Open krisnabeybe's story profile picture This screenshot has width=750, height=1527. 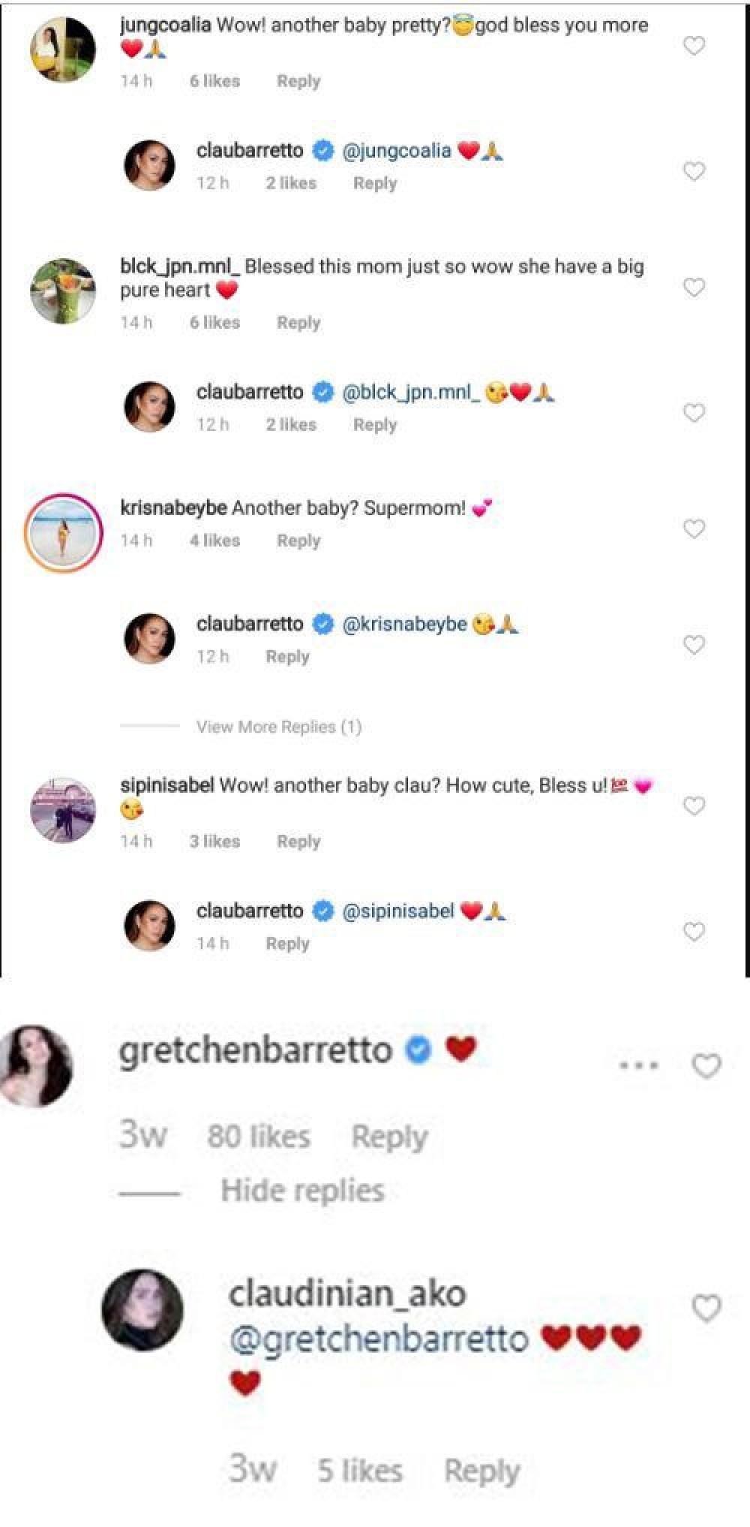coord(64,532)
